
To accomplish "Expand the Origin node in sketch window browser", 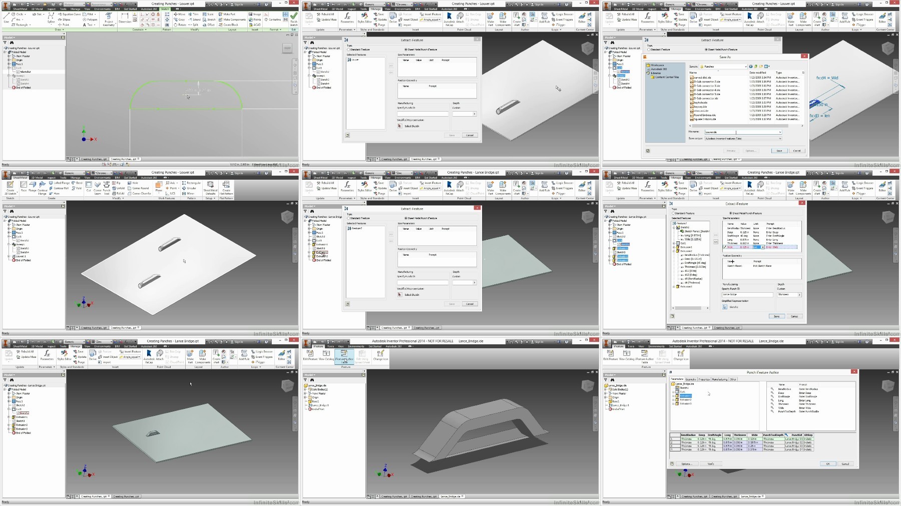I will 9,60.
